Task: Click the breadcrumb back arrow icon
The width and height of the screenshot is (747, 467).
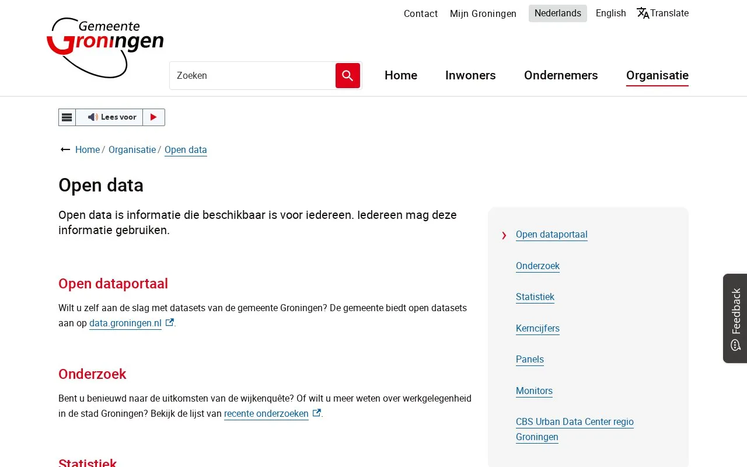Action: click(65, 150)
